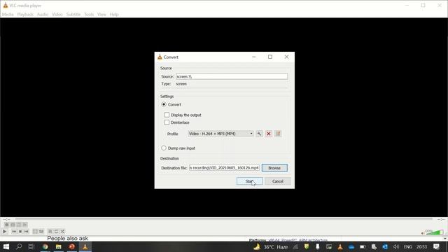Click the clock showing 20:53
The image size is (448, 252).
[421, 247]
